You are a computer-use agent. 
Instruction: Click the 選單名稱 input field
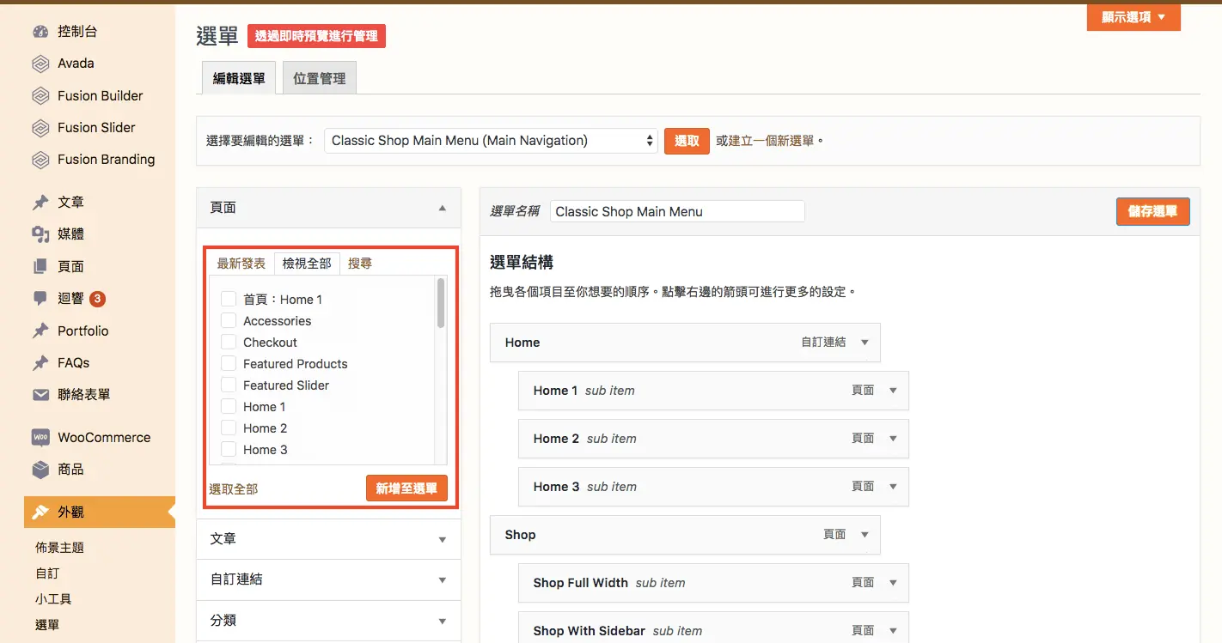coord(677,211)
